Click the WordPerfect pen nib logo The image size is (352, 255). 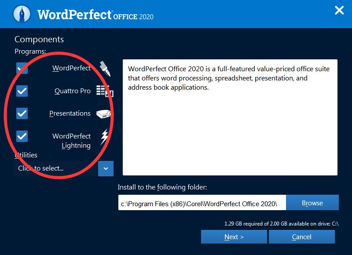coord(22,14)
